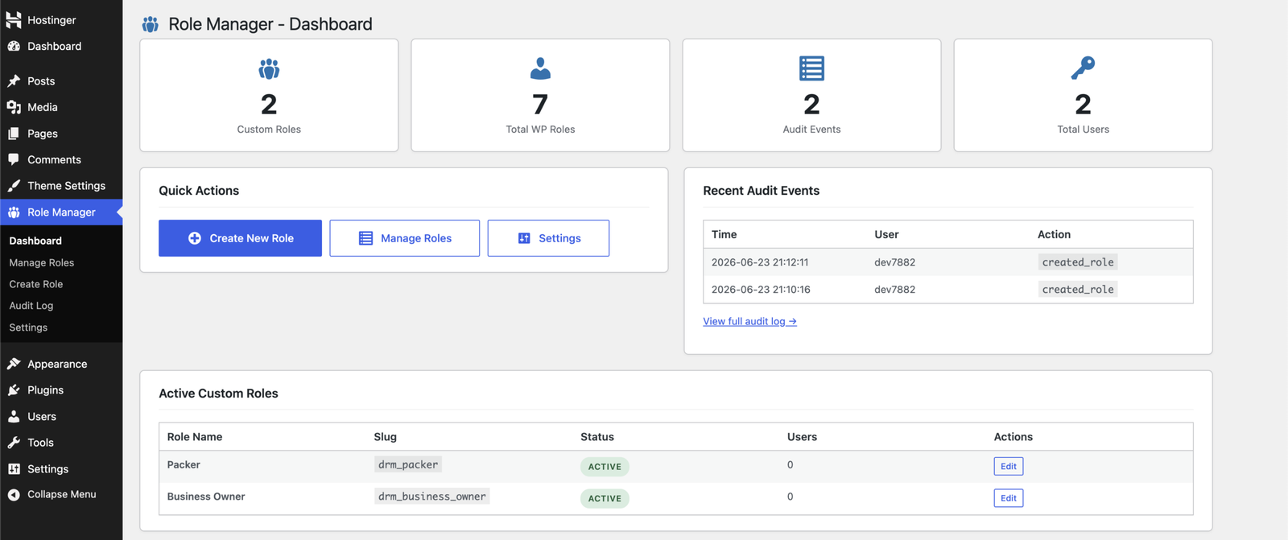Click the Audit Events list icon
1288x540 pixels.
coord(811,68)
